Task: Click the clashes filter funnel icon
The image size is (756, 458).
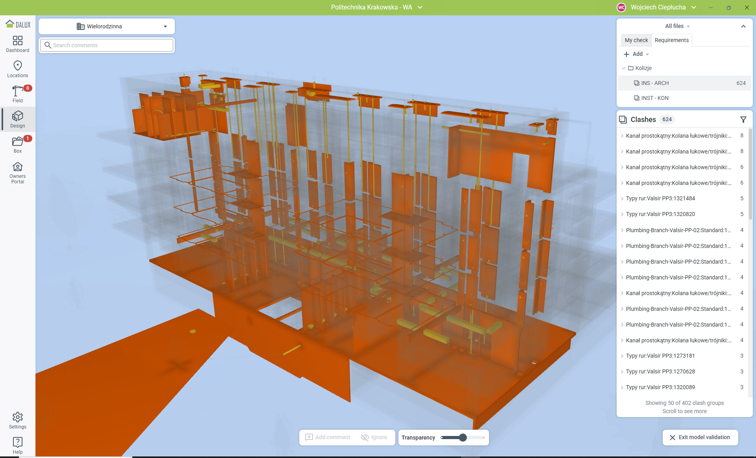Action: click(x=743, y=120)
